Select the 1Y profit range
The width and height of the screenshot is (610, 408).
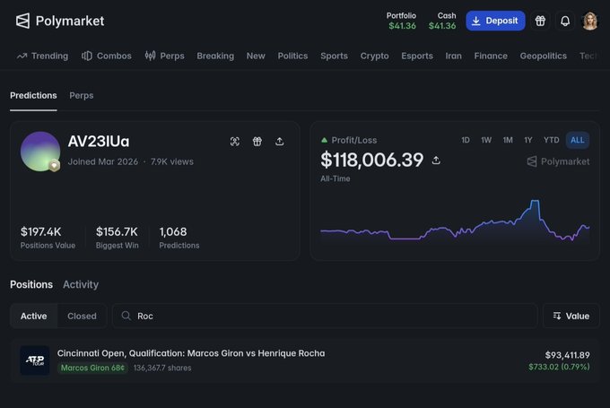tap(527, 140)
